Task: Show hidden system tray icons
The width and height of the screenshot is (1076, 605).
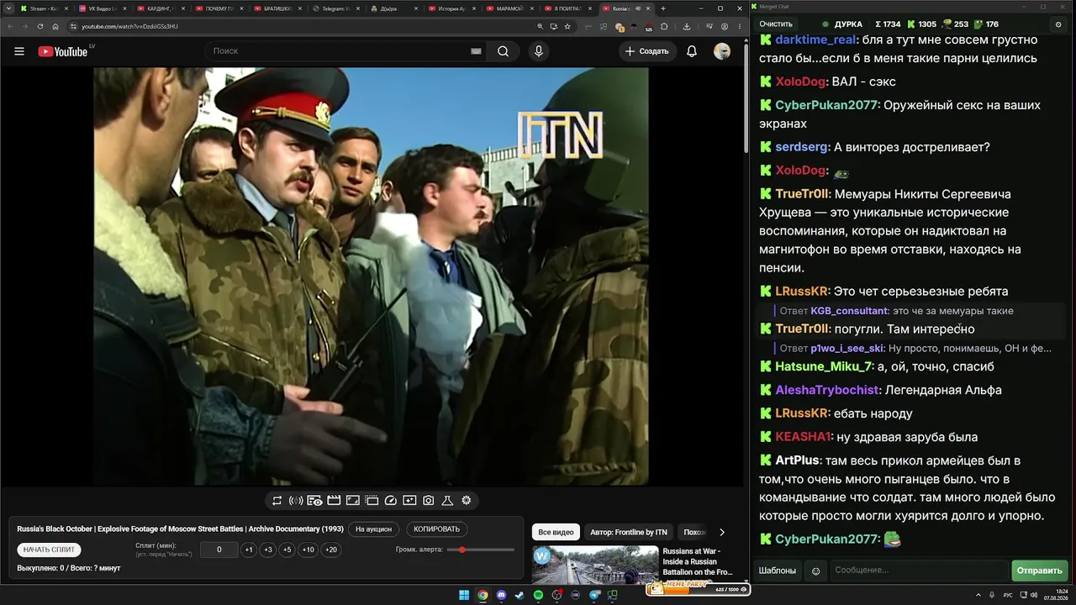Action: [978, 595]
